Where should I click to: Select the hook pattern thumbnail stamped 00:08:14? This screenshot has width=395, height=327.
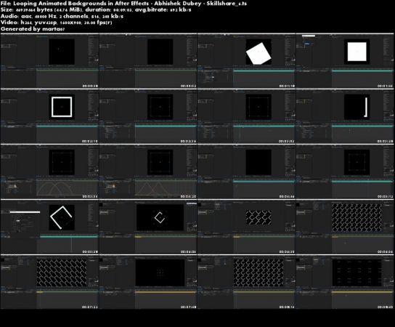click(246, 282)
